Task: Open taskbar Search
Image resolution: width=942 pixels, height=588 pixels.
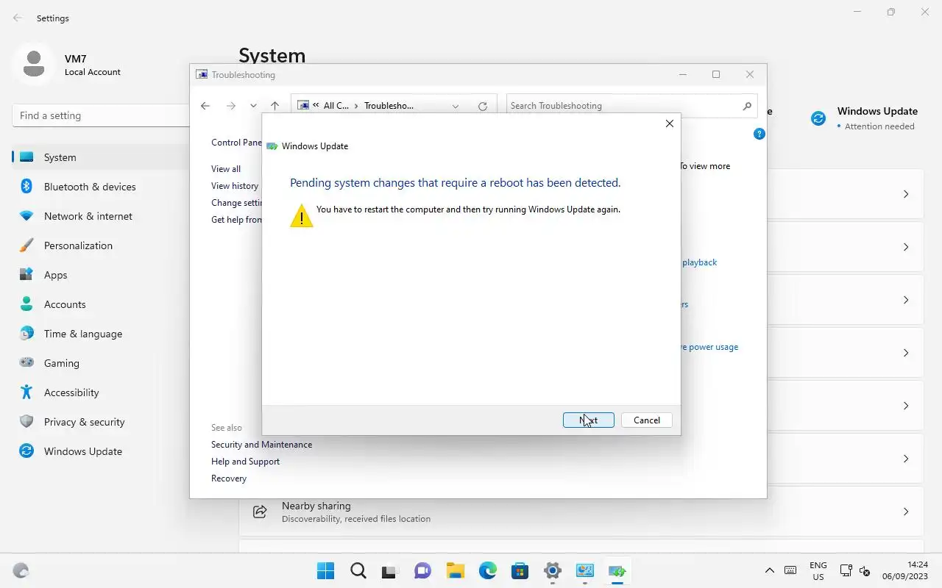Action: pos(358,570)
